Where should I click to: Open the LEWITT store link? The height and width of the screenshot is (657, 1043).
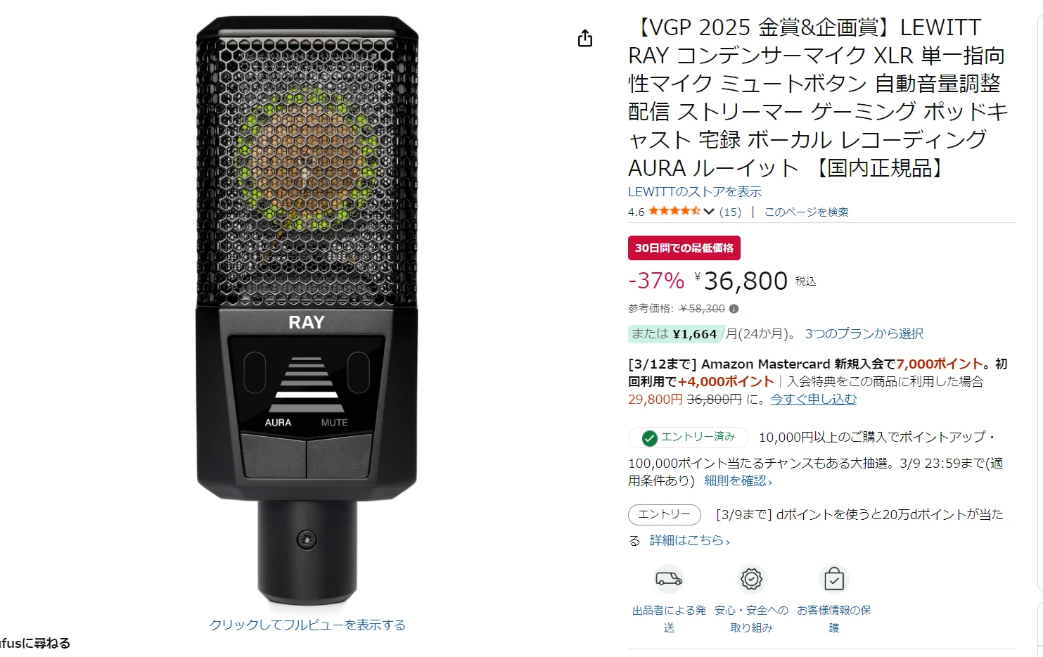(x=695, y=191)
